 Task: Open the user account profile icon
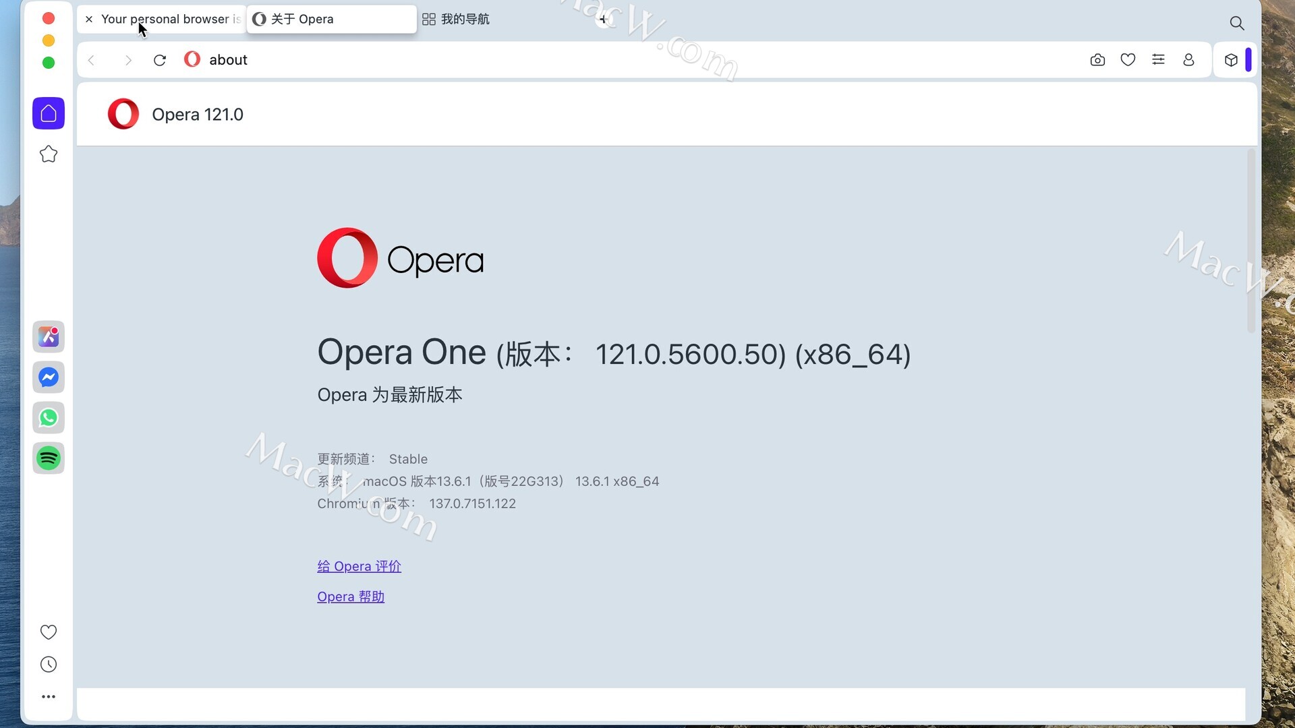(x=1188, y=60)
